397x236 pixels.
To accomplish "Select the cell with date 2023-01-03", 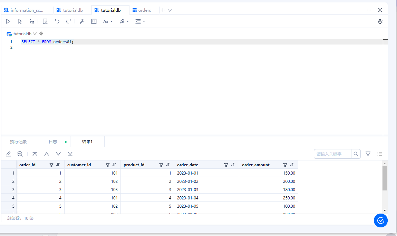I will (206, 190).
